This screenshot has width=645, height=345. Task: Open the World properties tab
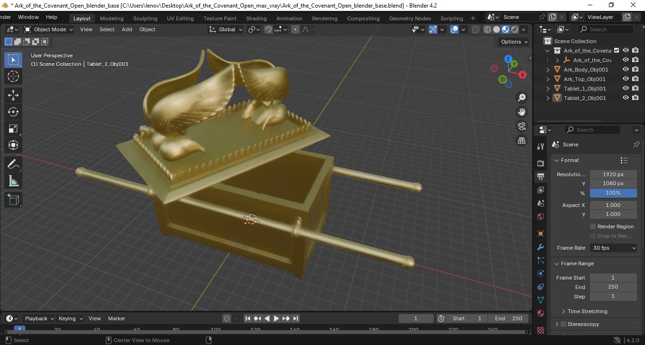pos(540,217)
